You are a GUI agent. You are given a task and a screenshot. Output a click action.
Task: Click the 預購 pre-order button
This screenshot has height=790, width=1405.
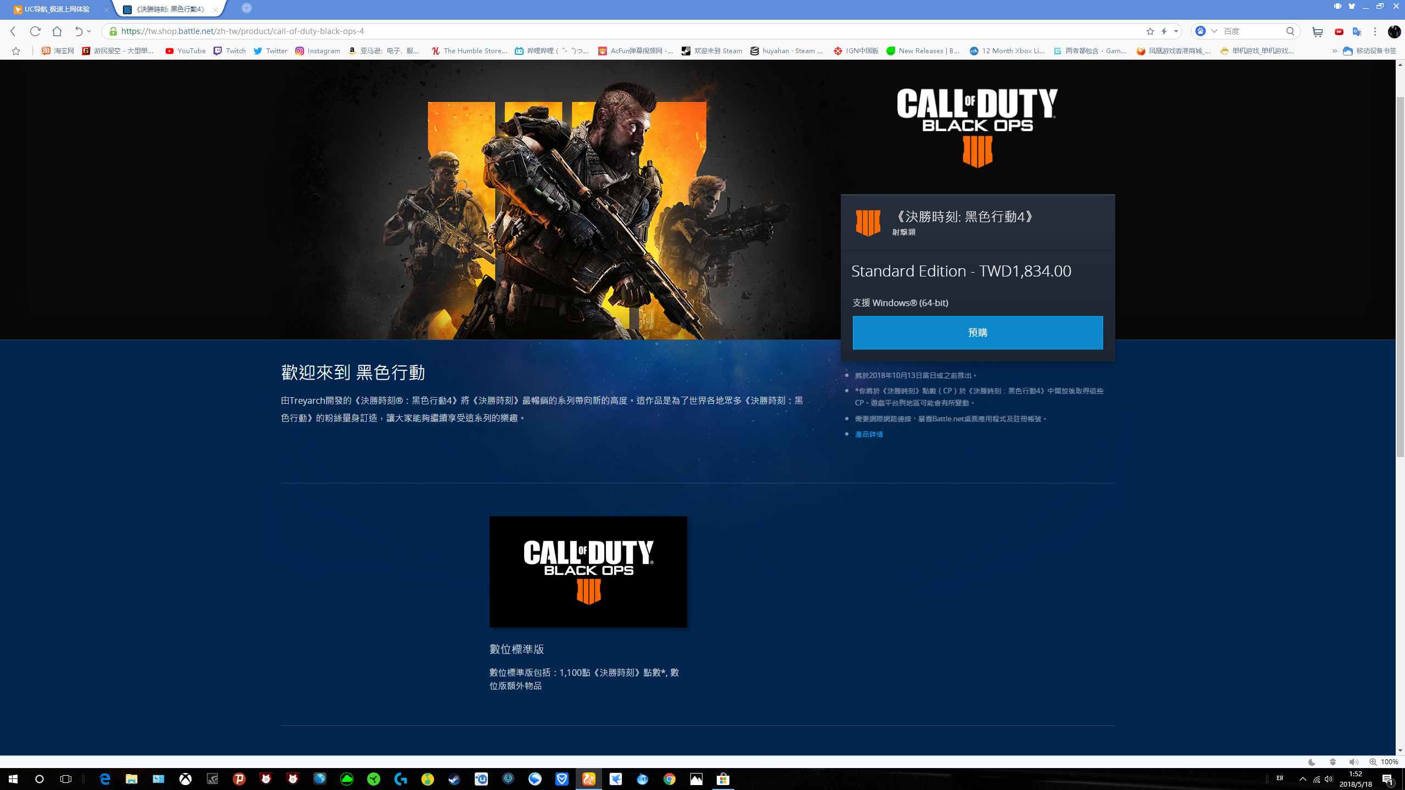977,332
